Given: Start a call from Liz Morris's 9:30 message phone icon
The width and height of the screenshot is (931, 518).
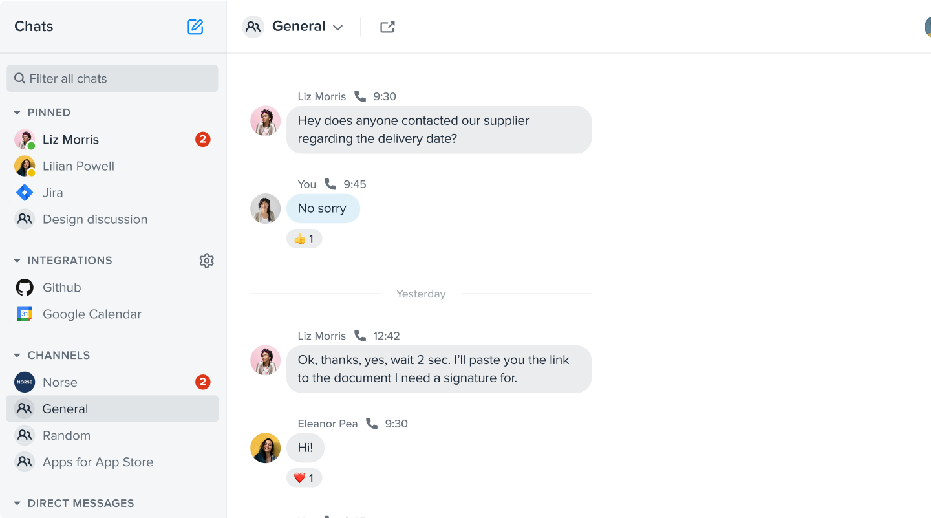Looking at the screenshot, I should coord(360,96).
